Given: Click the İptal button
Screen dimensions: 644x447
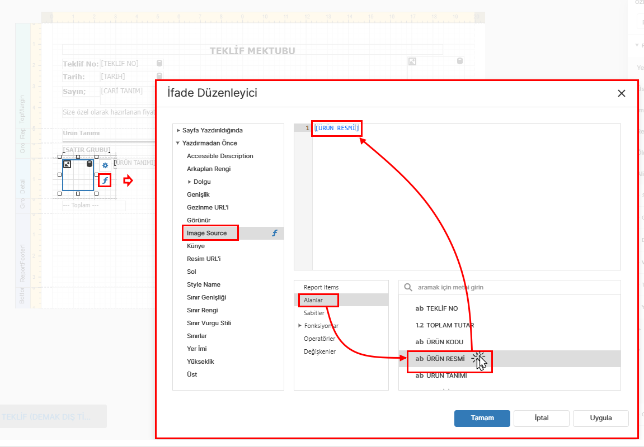Looking at the screenshot, I should 541,419.
